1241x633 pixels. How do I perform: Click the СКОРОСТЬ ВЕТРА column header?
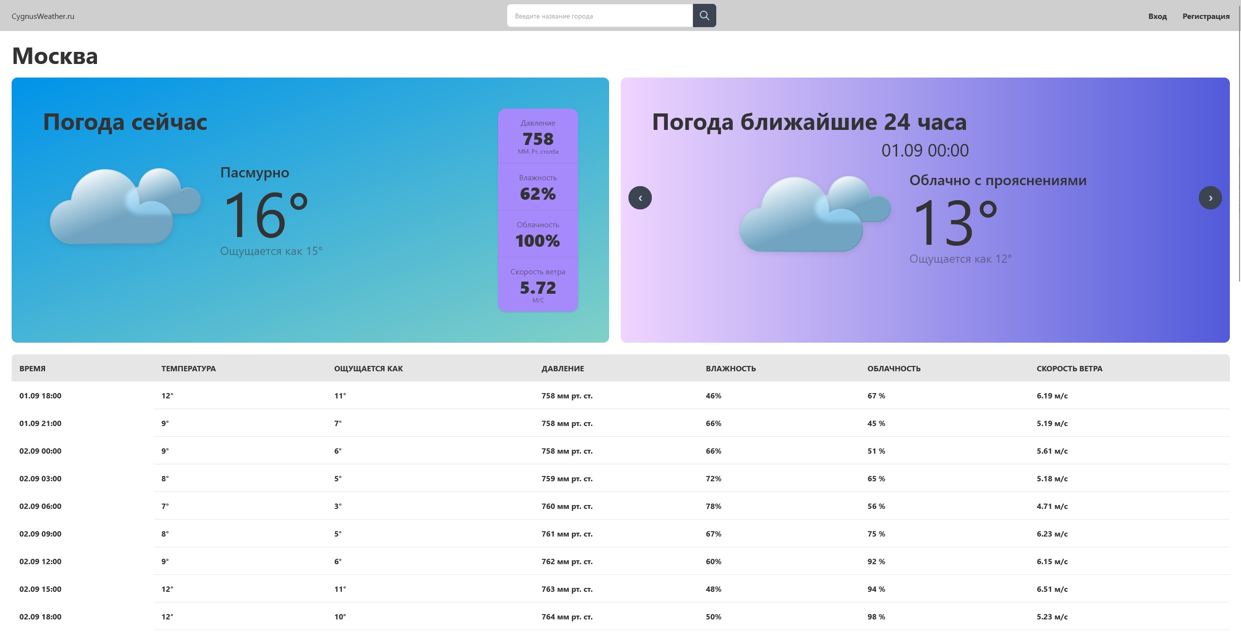point(1069,368)
